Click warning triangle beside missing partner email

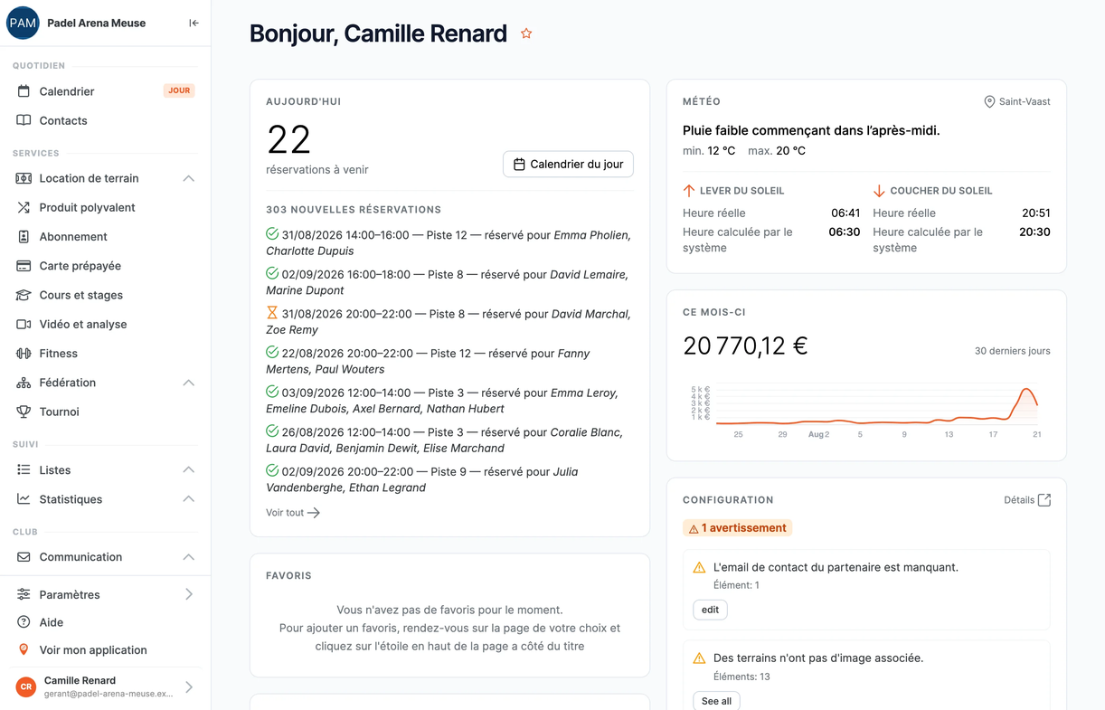tap(699, 568)
